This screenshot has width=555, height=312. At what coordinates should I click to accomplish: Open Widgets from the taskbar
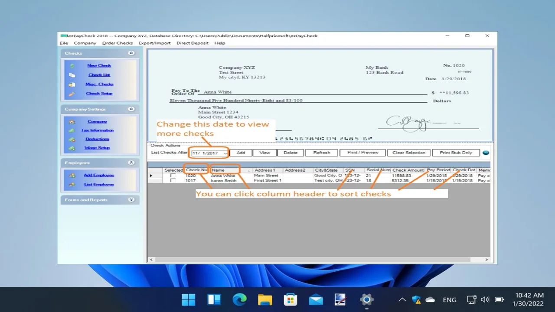click(214, 299)
